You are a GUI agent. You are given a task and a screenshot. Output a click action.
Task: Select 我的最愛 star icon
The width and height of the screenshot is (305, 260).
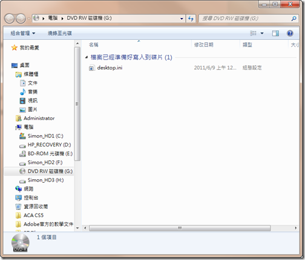15,48
